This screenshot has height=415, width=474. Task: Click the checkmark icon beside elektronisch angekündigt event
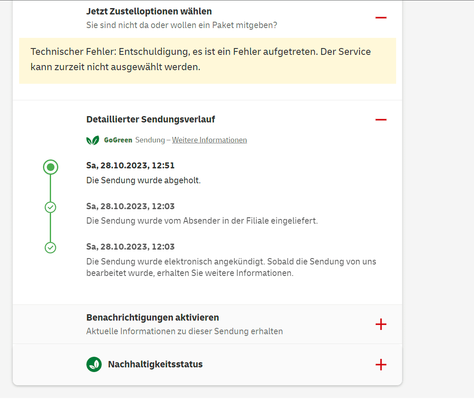pos(51,247)
